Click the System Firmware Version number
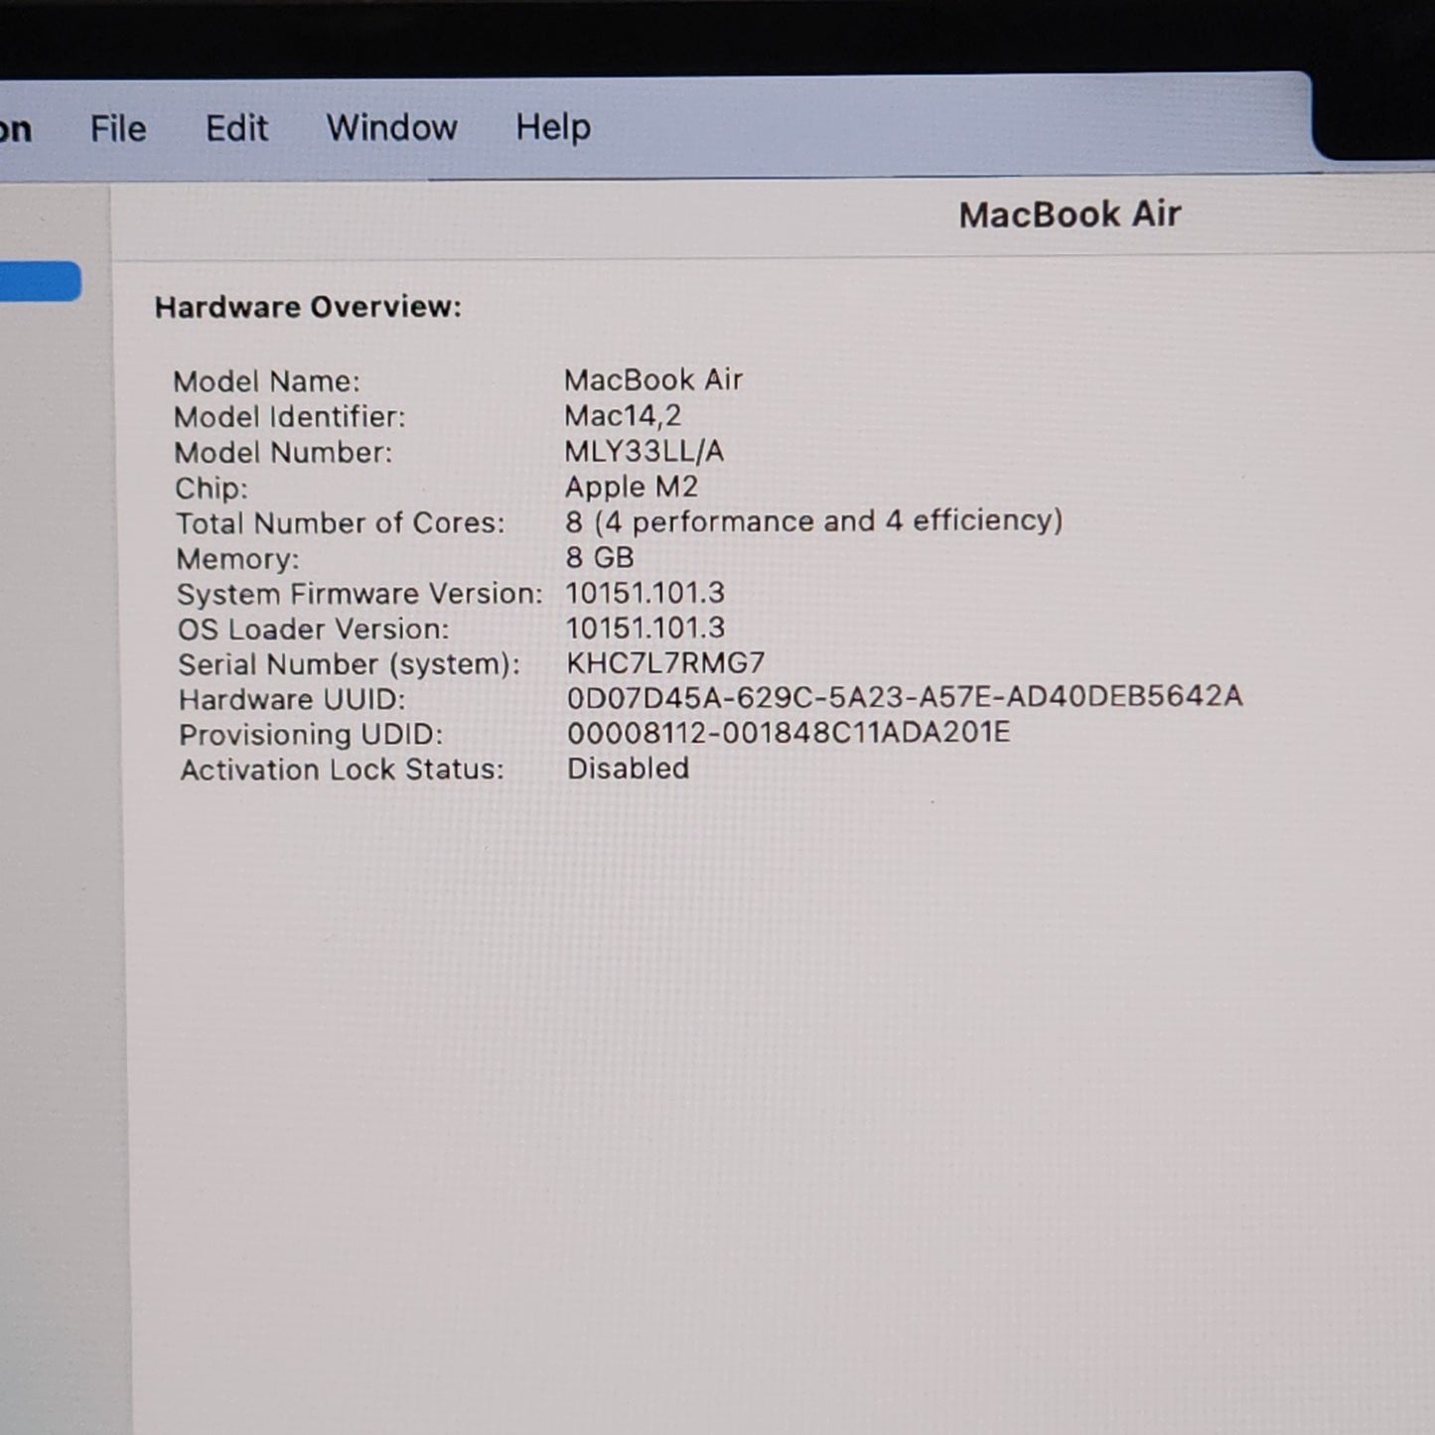 (645, 593)
